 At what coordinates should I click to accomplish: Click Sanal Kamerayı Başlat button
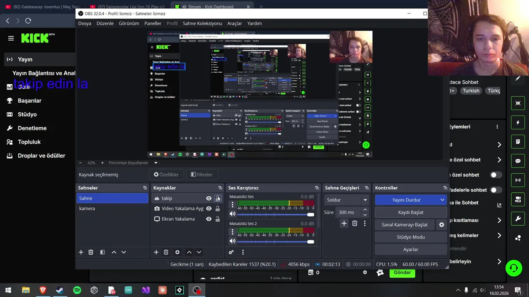point(405,225)
